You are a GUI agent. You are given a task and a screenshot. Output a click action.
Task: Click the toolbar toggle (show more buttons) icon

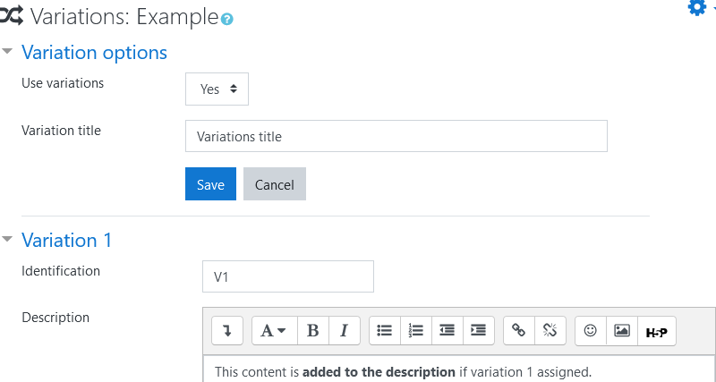227,330
